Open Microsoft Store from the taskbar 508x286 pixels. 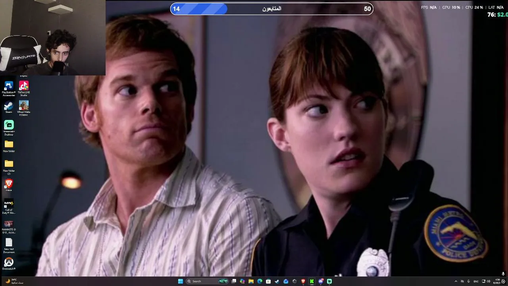[269, 281]
